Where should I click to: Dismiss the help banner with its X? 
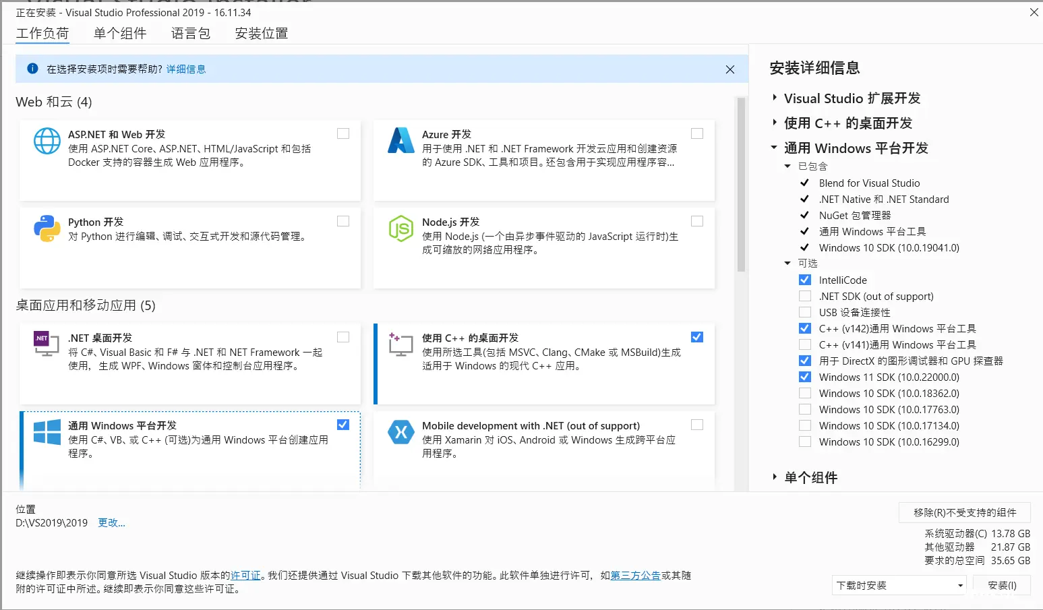pyautogui.click(x=730, y=69)
